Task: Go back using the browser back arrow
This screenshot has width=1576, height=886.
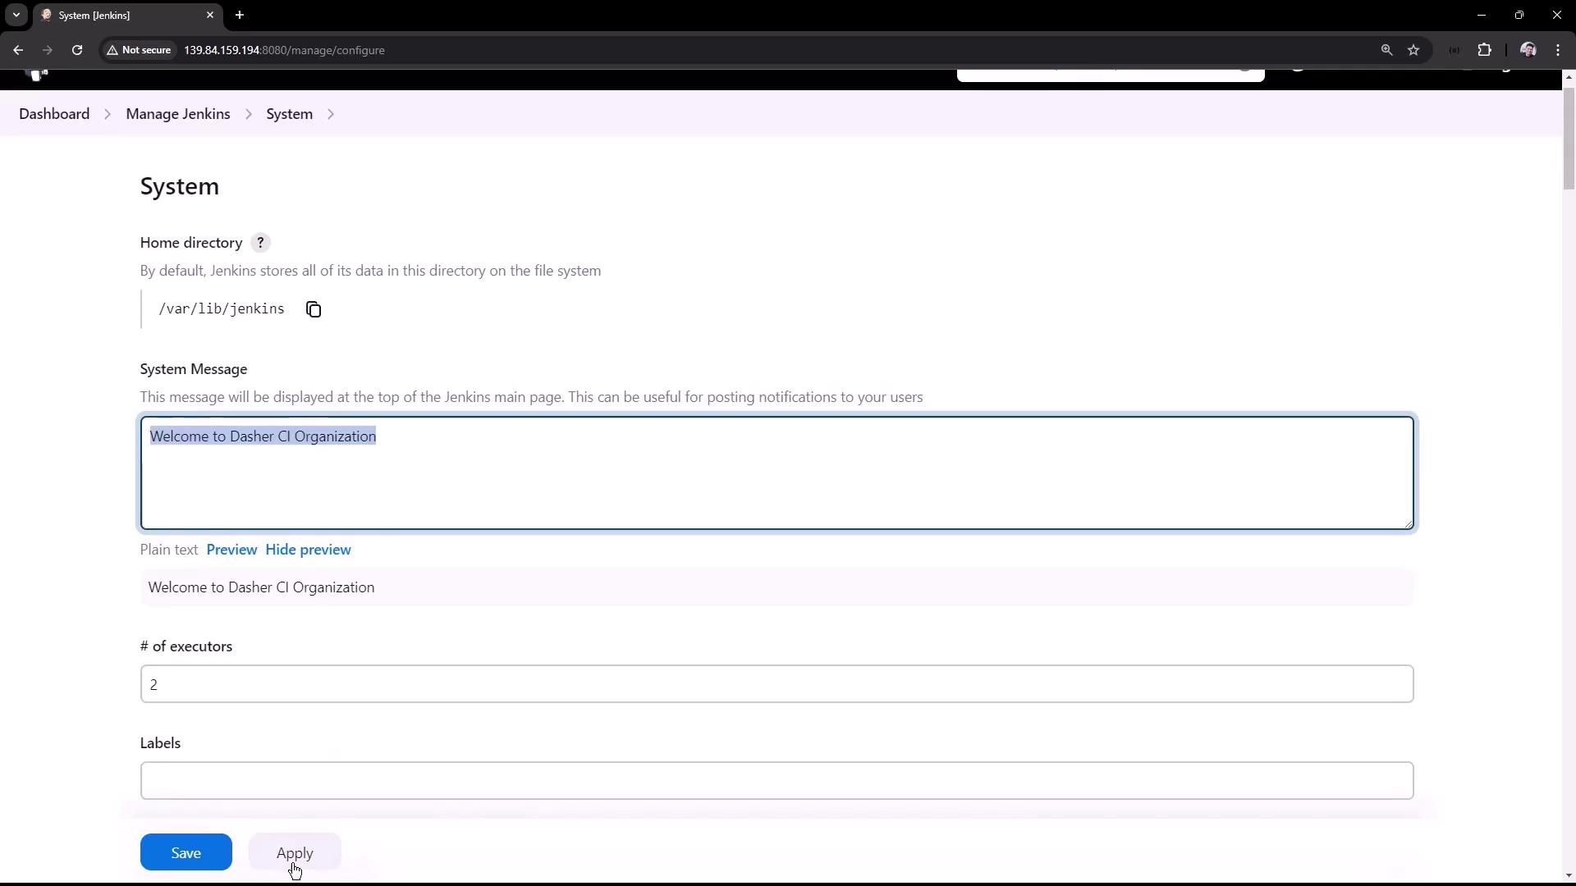Action: click(18, 50)
